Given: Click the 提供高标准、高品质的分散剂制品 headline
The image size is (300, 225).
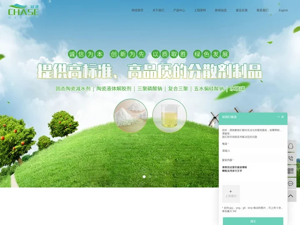Looking at the screenshot, I should (150, 71).
